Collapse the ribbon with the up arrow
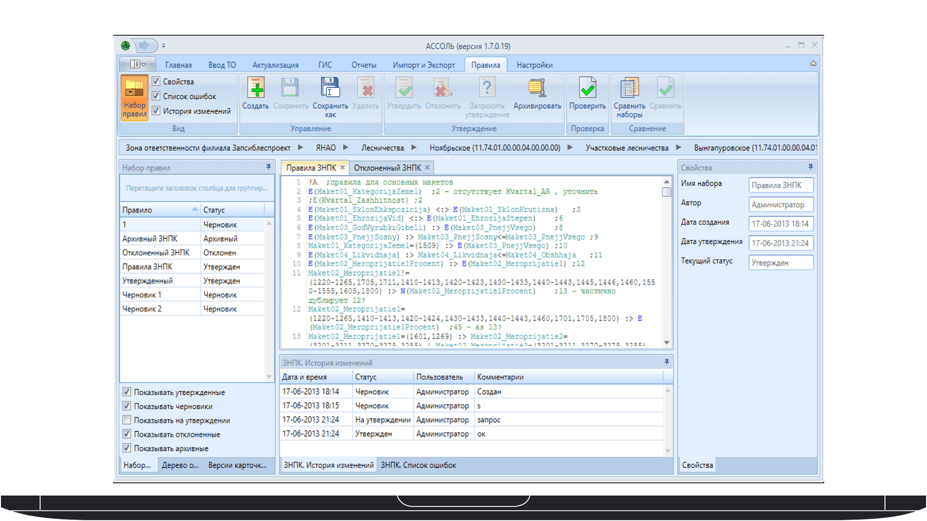This screenshot has width=927, height=521. pos(813,64)
